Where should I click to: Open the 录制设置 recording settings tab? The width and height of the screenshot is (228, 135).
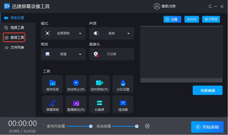click(x=18, y=18)
